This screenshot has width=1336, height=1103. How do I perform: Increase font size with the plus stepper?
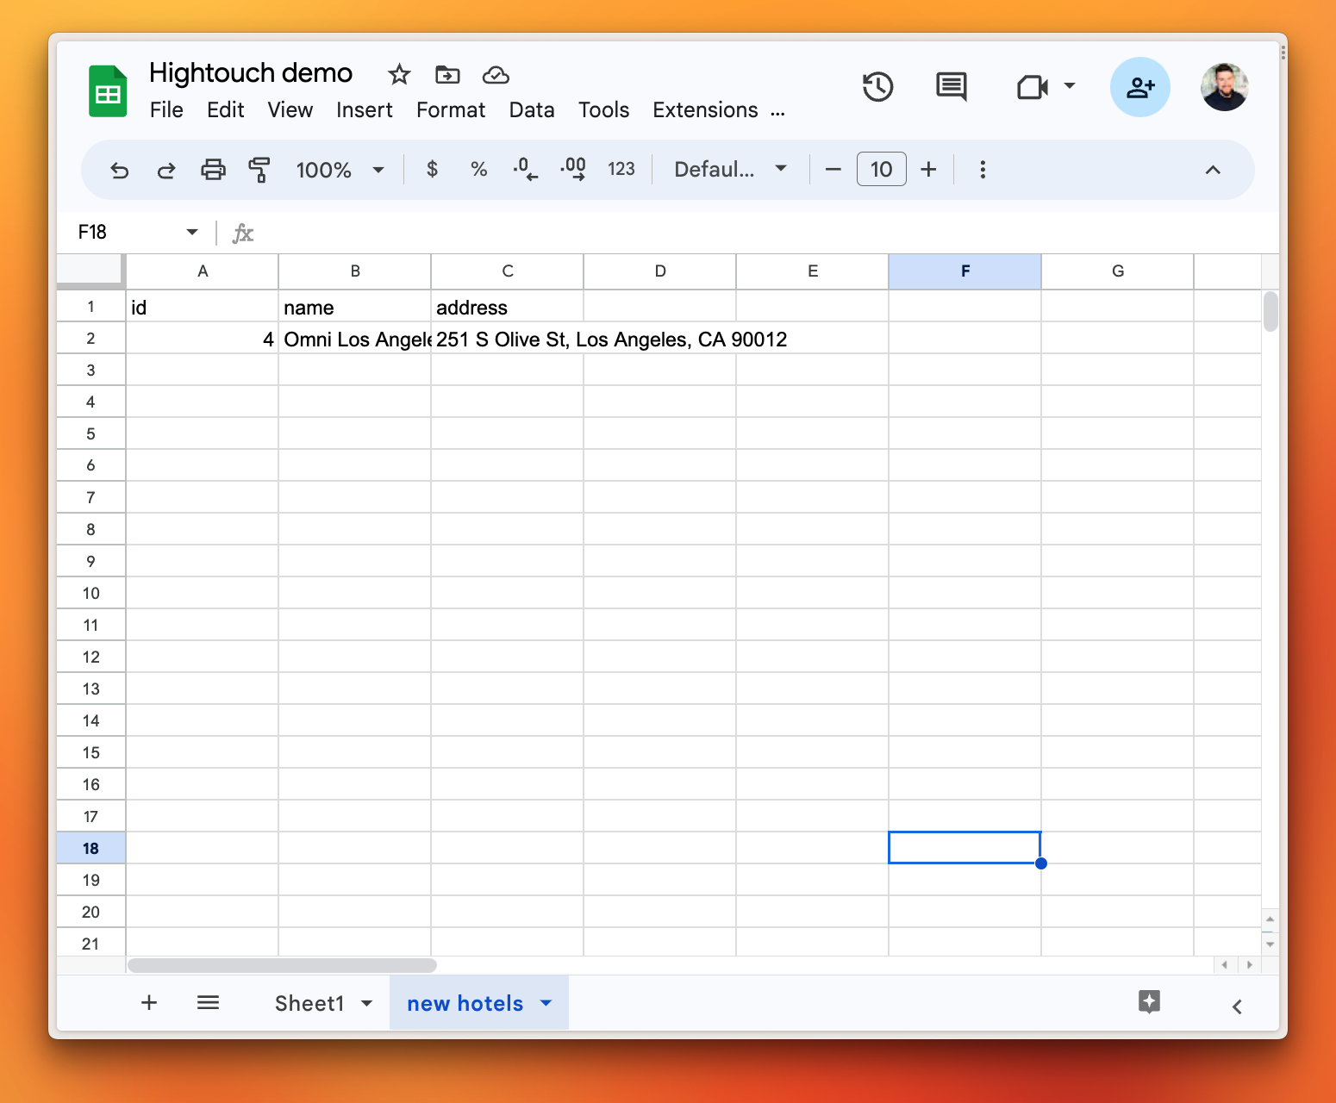tap(928, 169)
